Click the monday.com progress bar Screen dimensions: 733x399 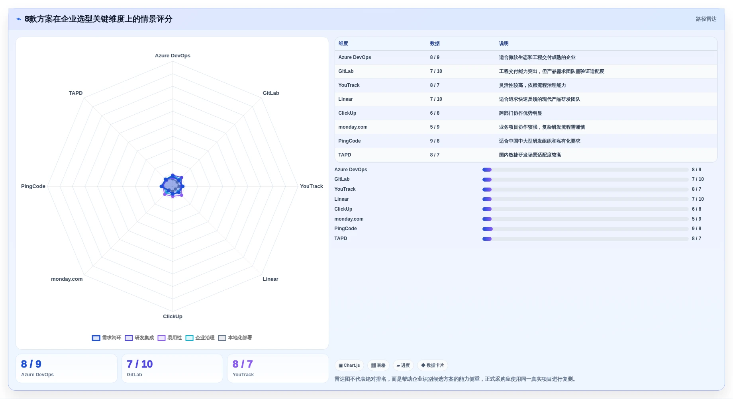[585, 219]
